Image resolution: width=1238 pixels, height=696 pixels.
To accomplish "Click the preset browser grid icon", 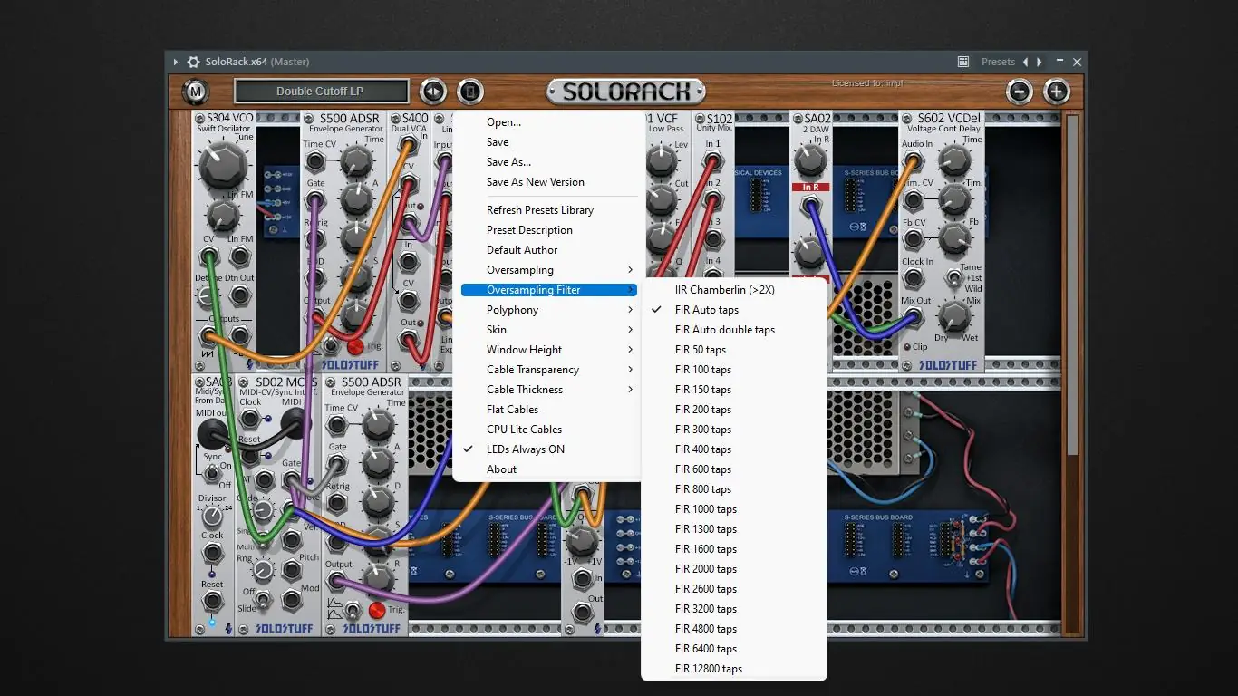I will click(963, 62).
